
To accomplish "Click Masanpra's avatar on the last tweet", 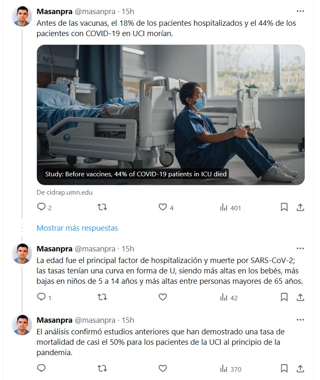I will tap(22, 324).
